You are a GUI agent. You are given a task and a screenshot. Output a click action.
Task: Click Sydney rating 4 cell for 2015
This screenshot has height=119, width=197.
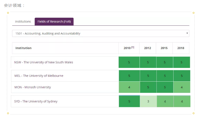coord(165,101)
